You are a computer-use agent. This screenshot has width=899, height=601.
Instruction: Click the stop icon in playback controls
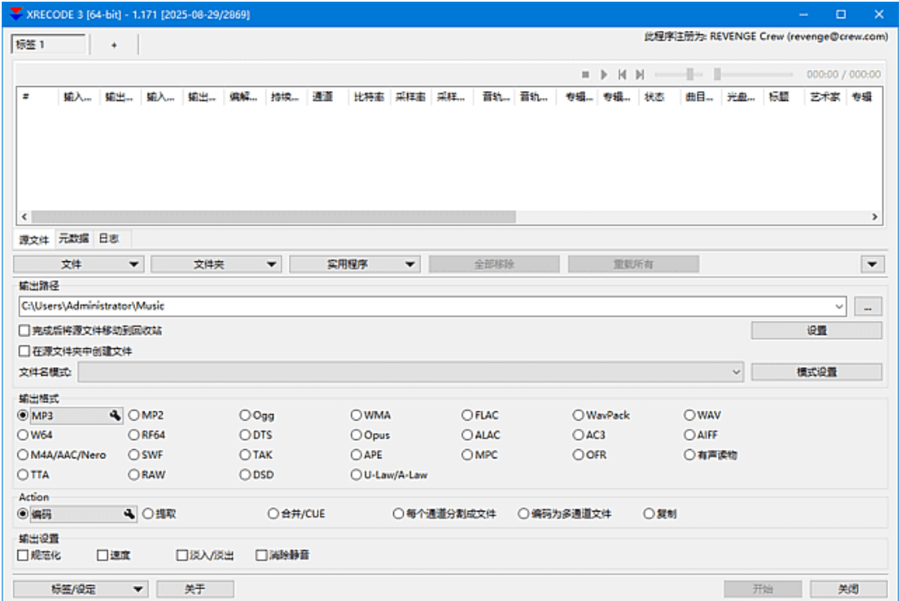click(x=585, y=73)
